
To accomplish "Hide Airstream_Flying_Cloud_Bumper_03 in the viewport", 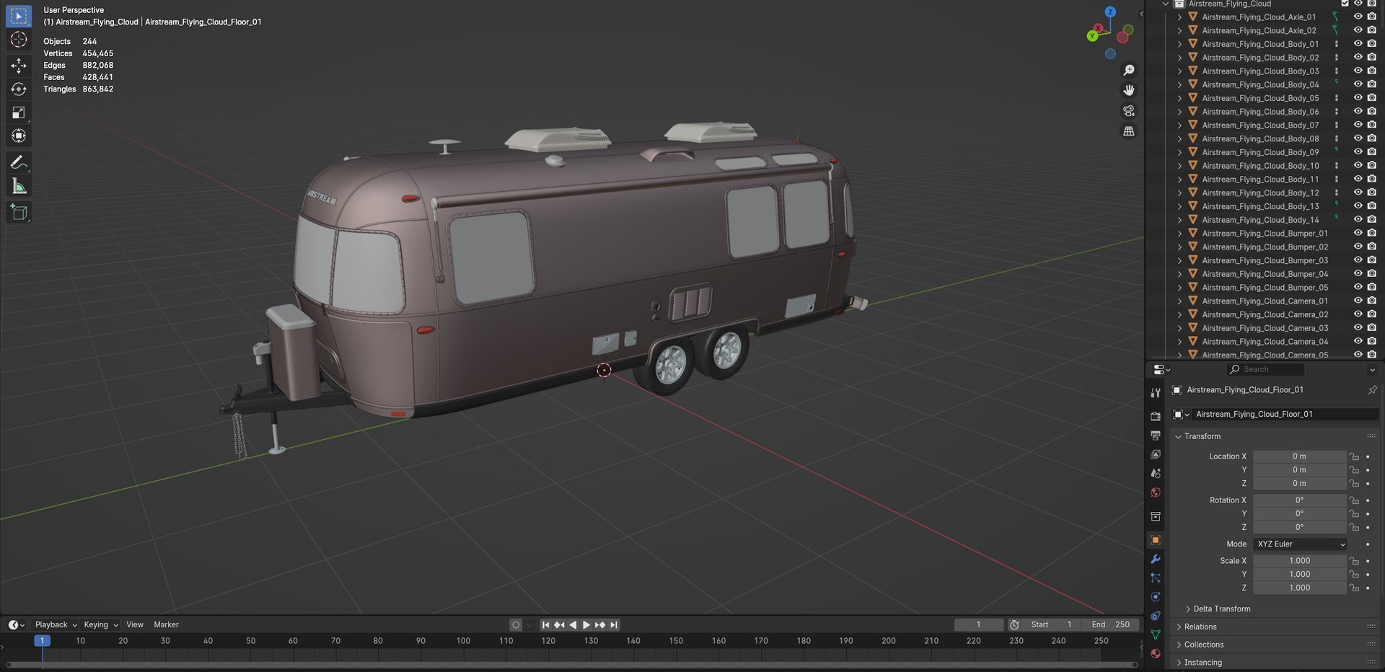I will (x=1358, y=260).
